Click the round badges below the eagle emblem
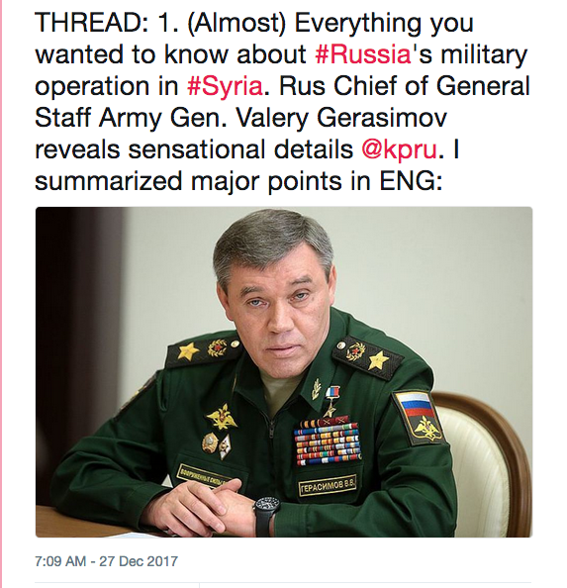 217,445
